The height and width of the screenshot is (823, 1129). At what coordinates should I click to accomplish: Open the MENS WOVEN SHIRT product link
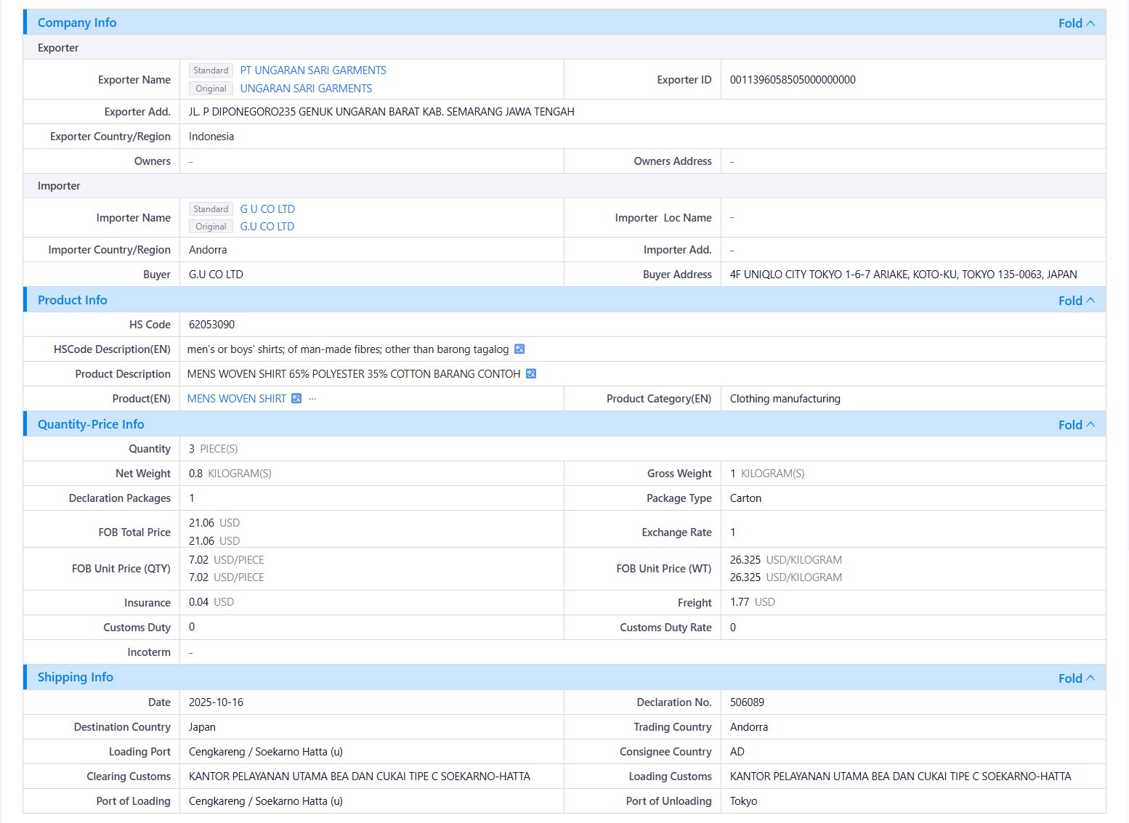point(237,399)
